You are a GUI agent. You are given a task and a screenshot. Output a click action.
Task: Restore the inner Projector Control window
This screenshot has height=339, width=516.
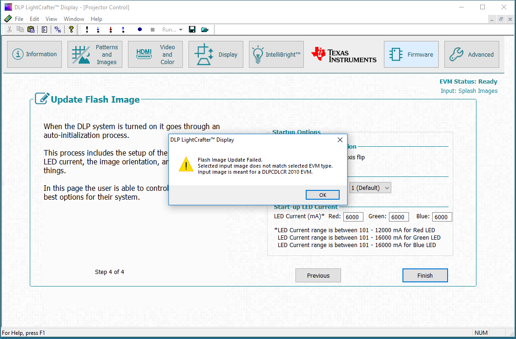coord(501,20)
